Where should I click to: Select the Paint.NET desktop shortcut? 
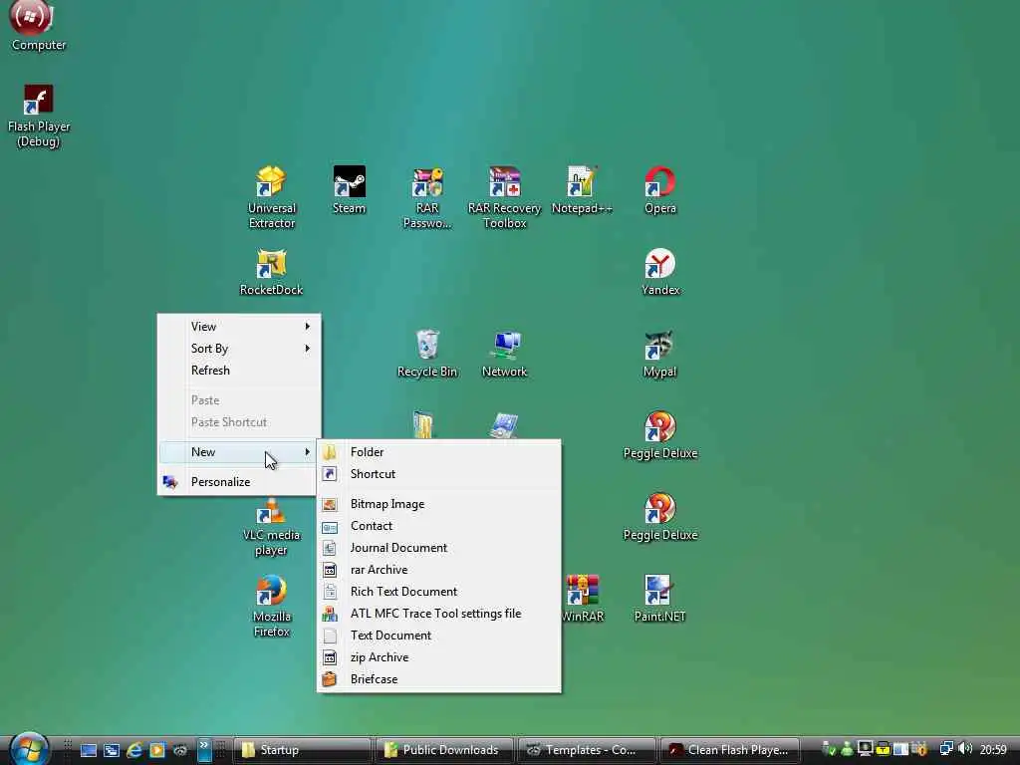659,599
